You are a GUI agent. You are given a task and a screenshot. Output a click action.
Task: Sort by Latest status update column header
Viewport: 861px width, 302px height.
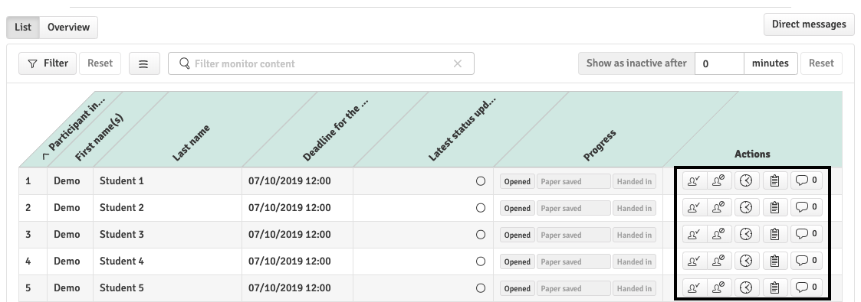tap(462, 130)
